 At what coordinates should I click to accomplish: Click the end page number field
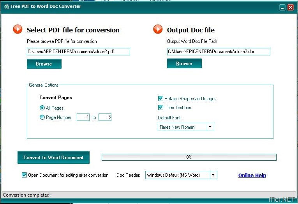(105, 117)
